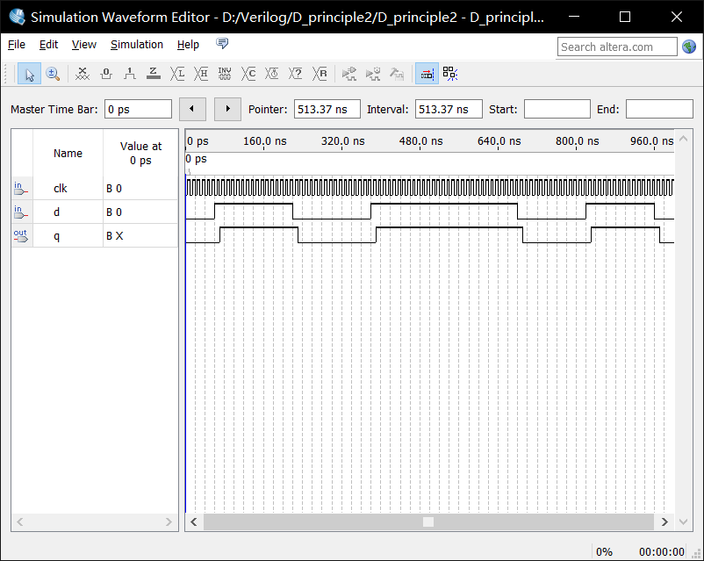704x561 pixels.
Task: Click next transition arrow button
Action: click(x=227, y=109)
